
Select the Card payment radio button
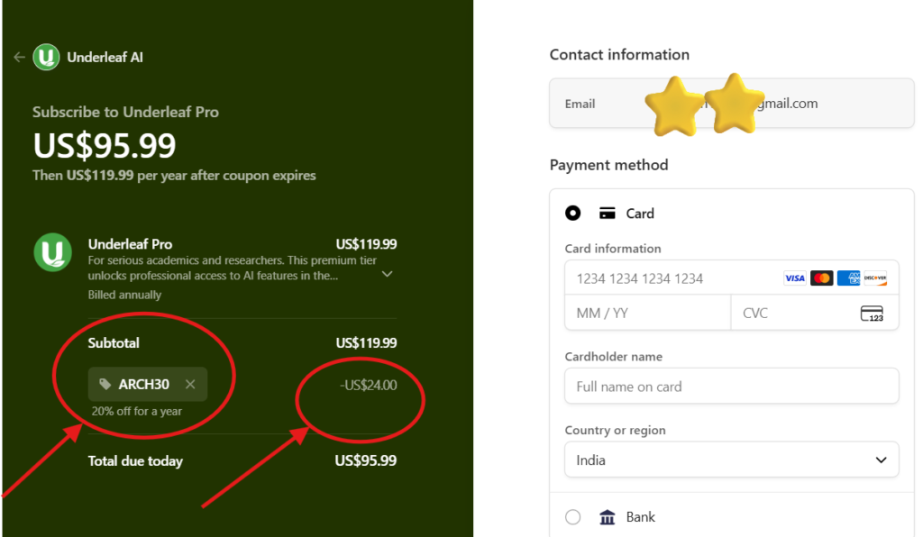click(572, 214)
